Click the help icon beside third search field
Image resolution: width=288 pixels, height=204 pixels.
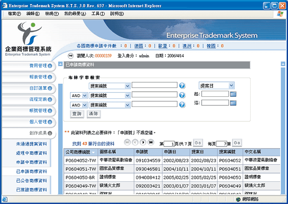[181, 105]
